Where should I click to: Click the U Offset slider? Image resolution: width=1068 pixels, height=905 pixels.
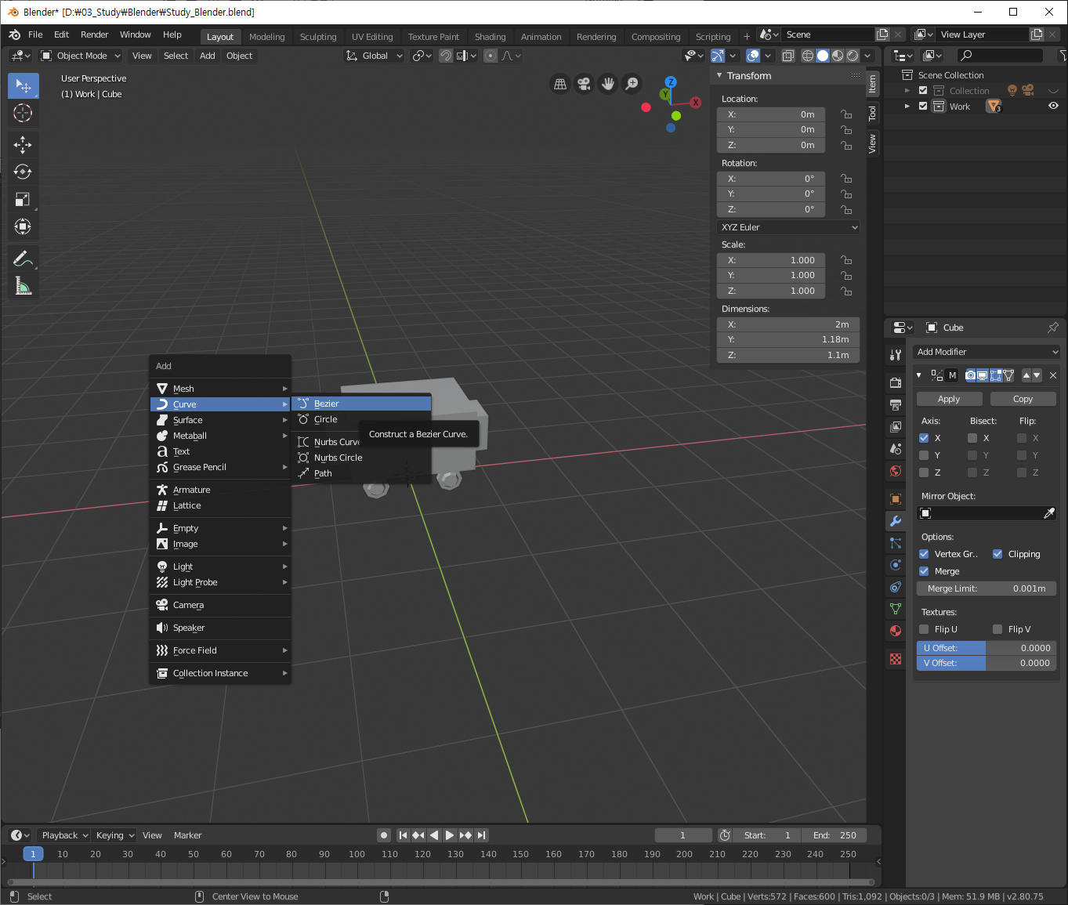click(987, 648)
